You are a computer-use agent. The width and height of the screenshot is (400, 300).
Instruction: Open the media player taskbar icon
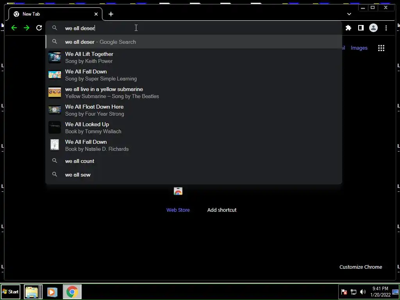pyautogui.click(x=52, y=292)
